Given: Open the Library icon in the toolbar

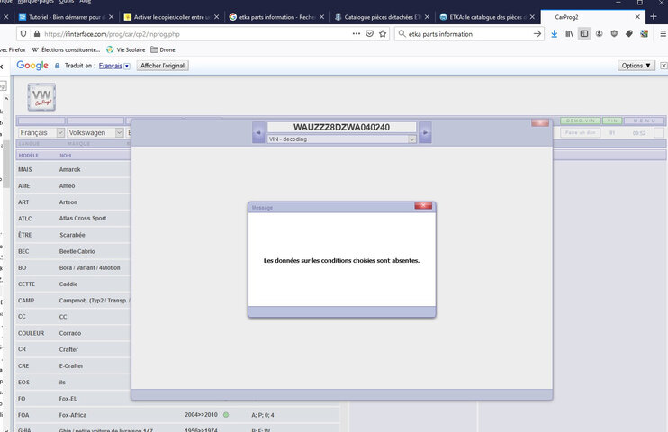Looking at the screenshot, I should coord(569,33).
